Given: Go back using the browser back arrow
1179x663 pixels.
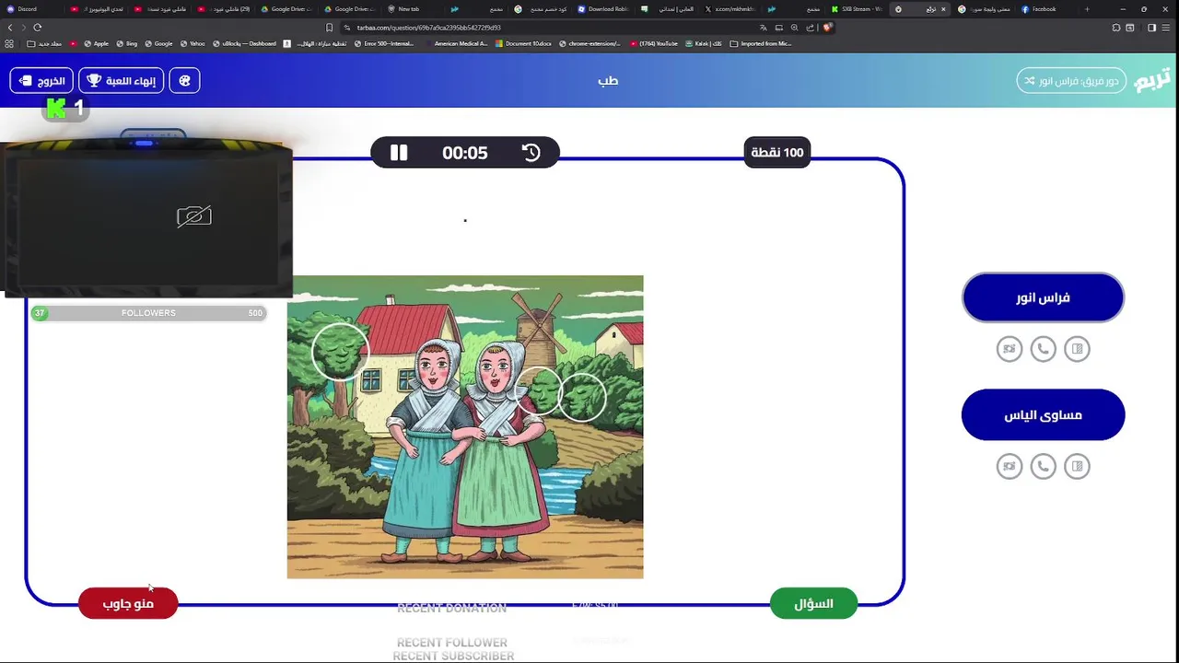Looking at the screenshot, I should pyautogui.click(x=10, y=28).
